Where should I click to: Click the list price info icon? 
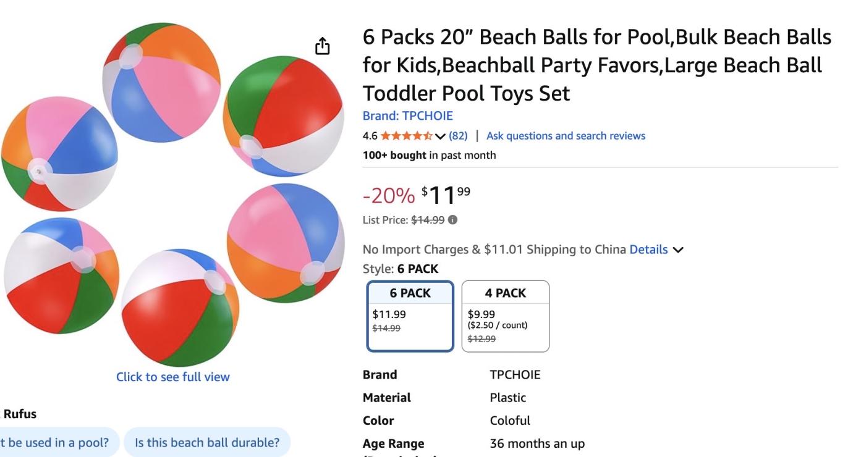pyautogui.click(x=452, y=219)
